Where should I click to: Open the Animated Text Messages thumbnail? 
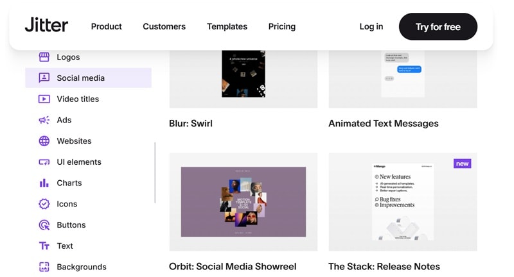(x=403, y=79)
